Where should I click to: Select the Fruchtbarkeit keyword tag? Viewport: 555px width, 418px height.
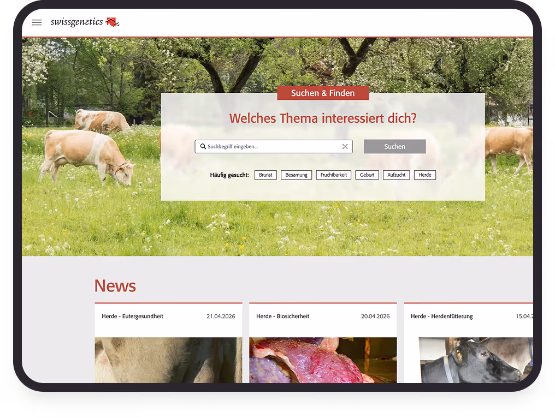click(x=333, y=175)
